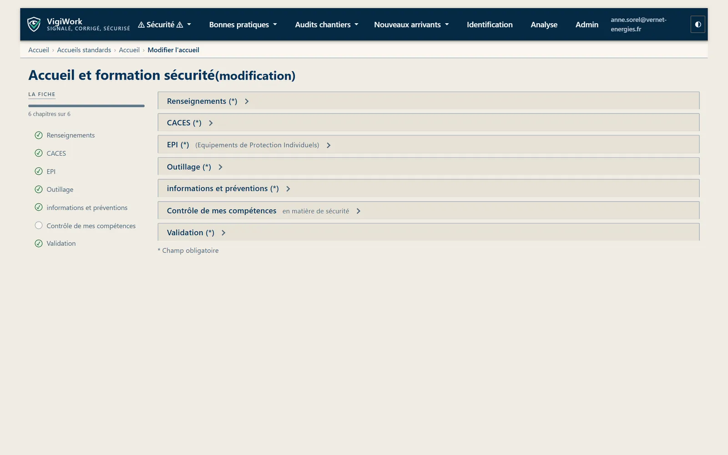
Task: Click the chapters progress bar
Action: [x=86, y=106]
